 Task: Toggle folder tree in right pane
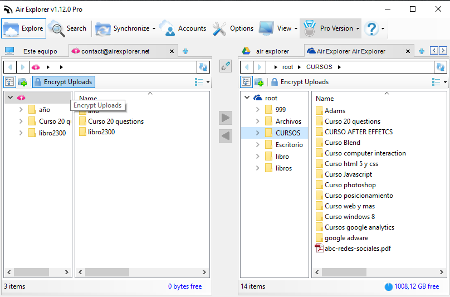pos(246,82)
